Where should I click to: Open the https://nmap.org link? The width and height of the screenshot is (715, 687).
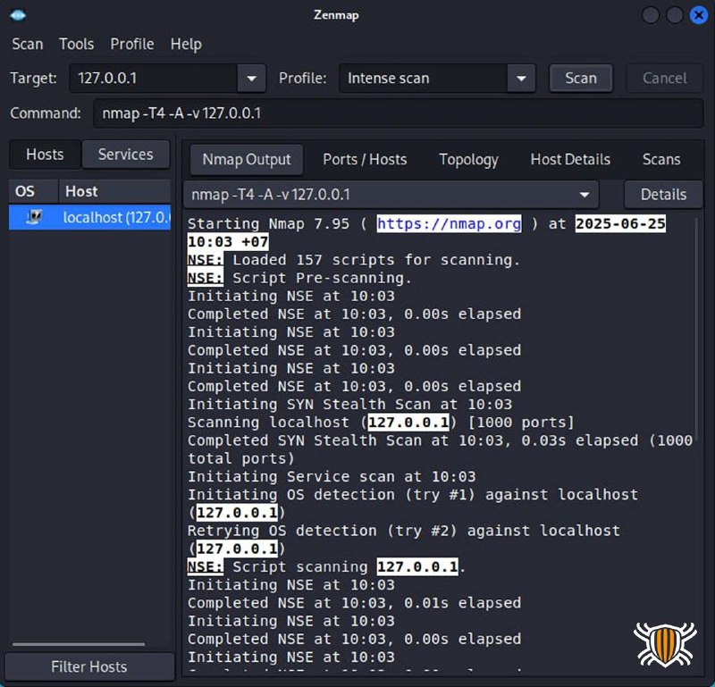tap(449, 223)
